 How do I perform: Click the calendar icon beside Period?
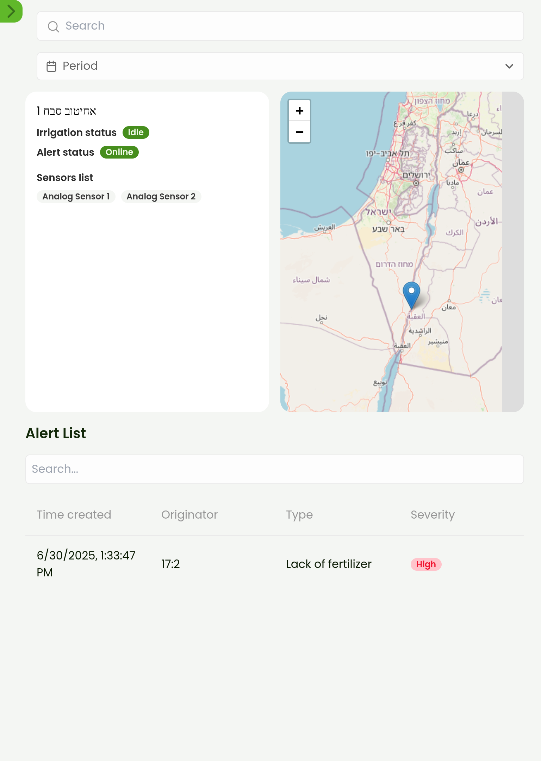click(51, 66)
